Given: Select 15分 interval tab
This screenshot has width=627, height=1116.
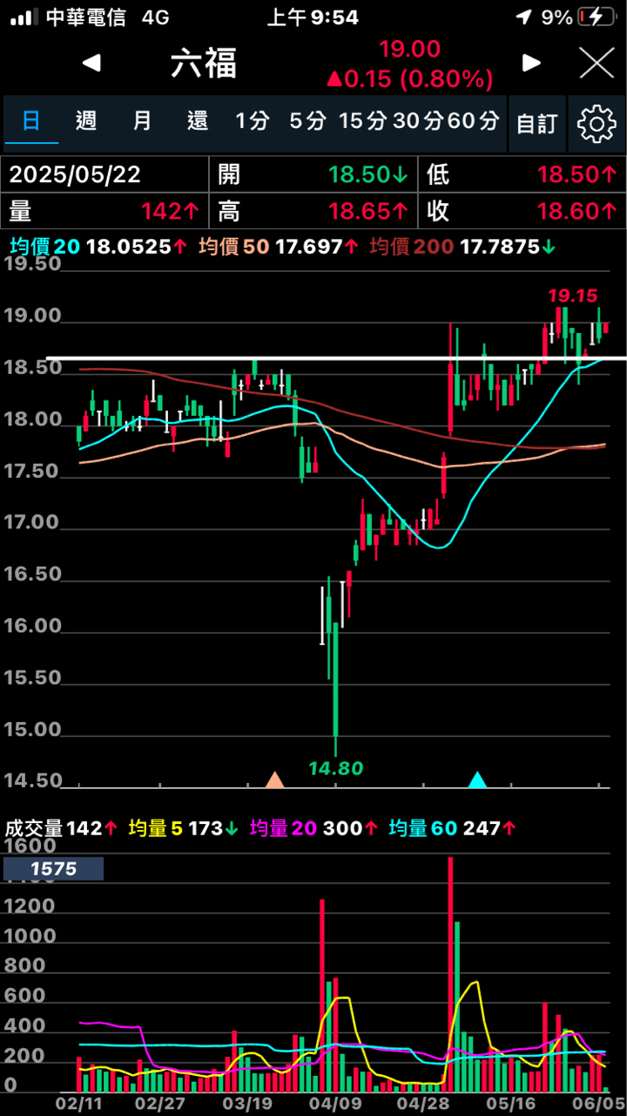Looking at the screenshot, I should tap(362, 121).
